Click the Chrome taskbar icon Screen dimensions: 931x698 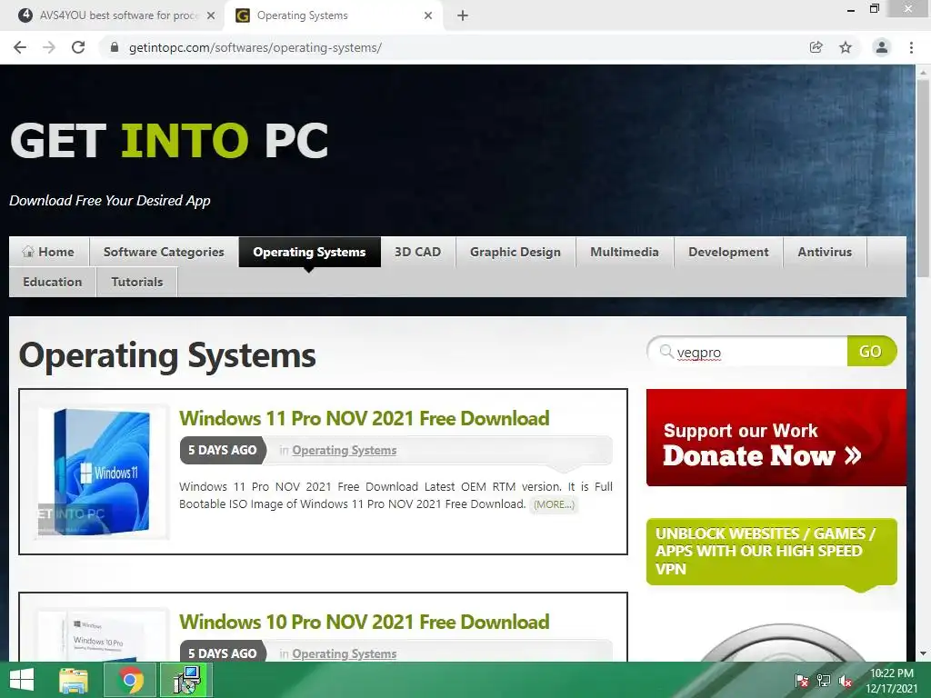[x=130, y=680]
